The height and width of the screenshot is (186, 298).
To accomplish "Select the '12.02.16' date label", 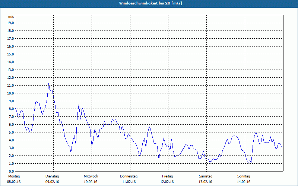I will [167, 182].
